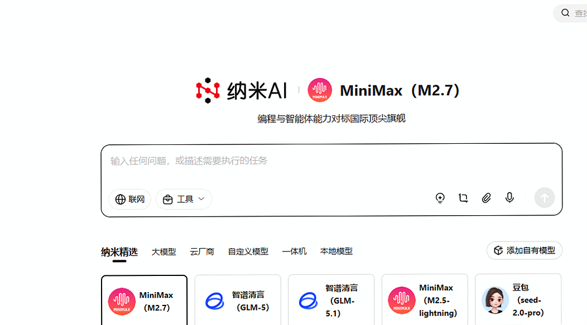
Task: Click the send arrow button
Action: click(545, 198)
